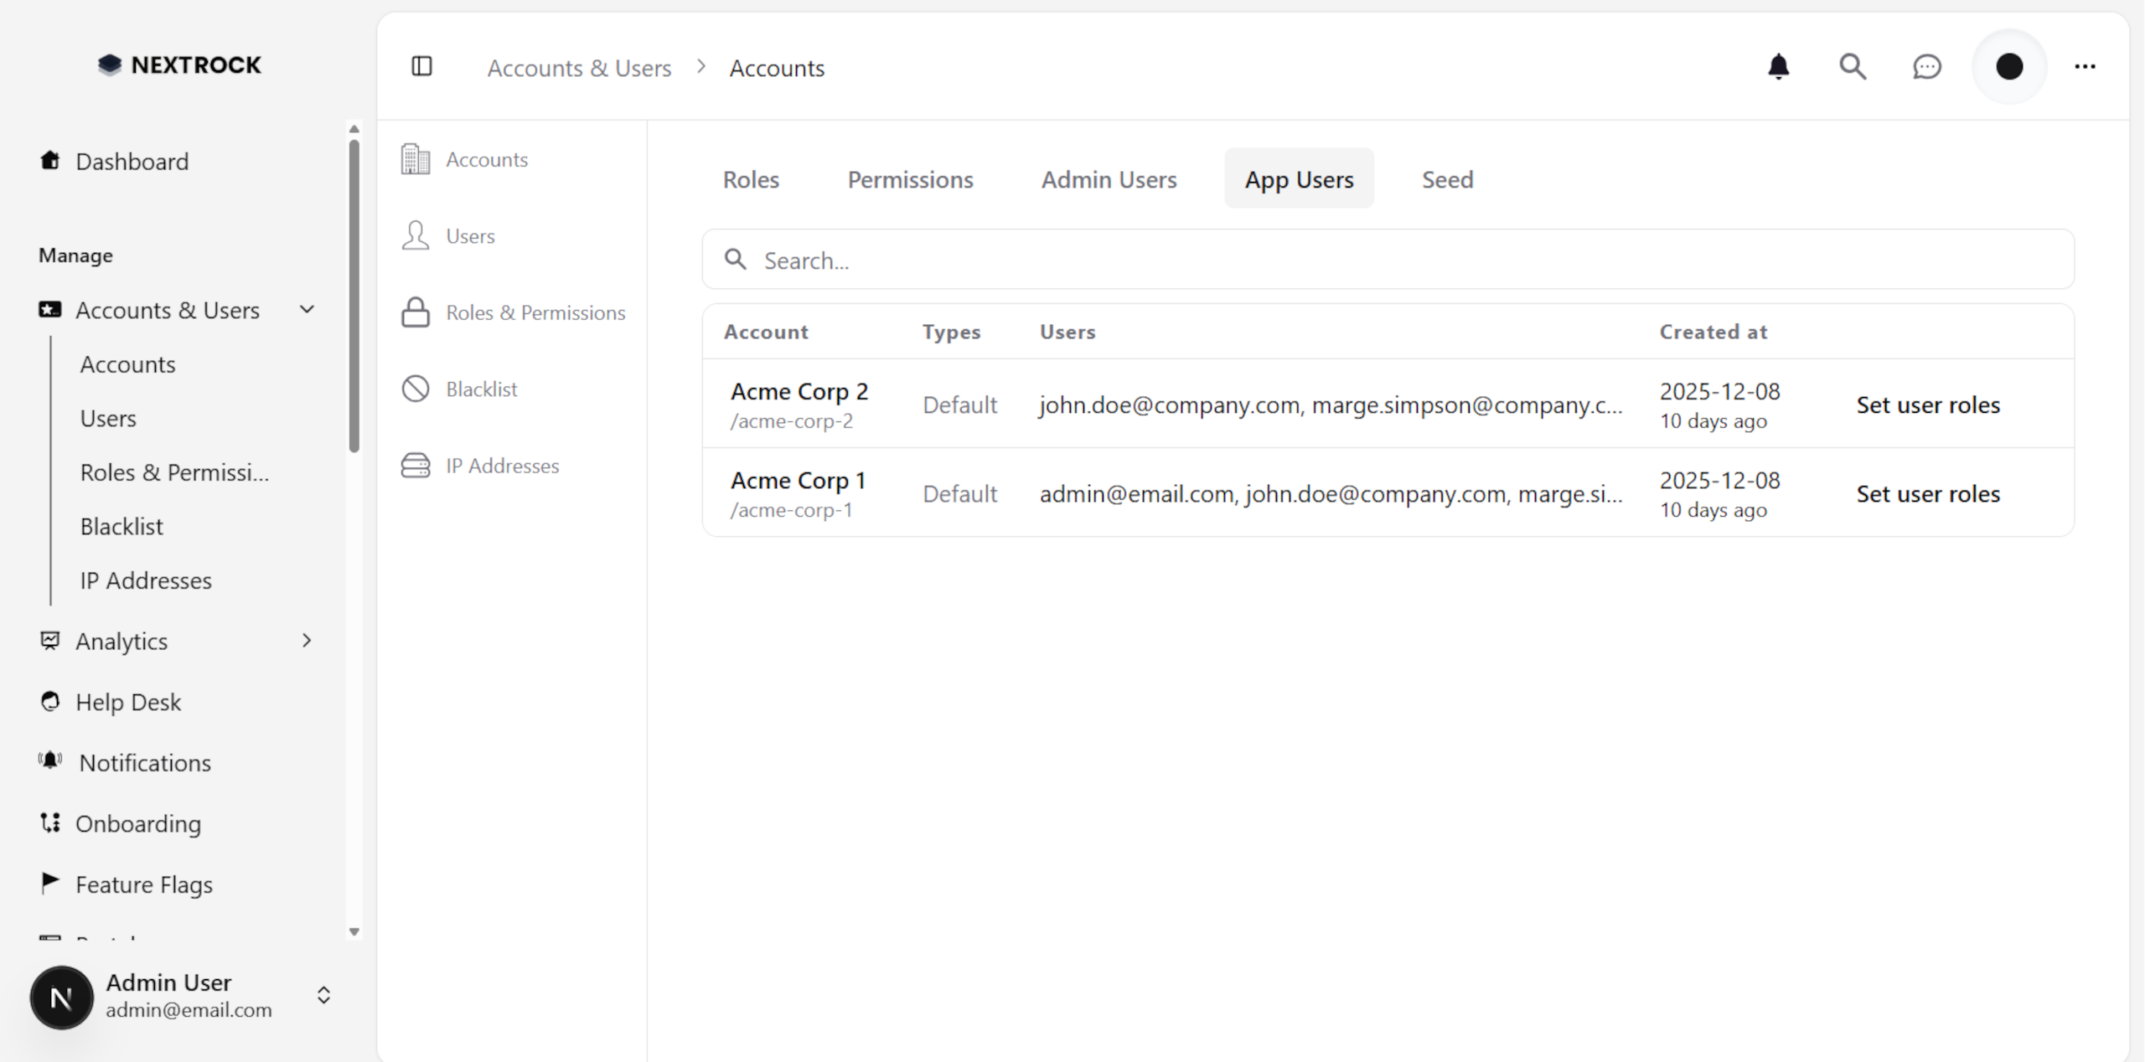Open the notifications bell icon
Image resolution: width=2145 pixels, height=1062 pixels.
pos(1778,67)
